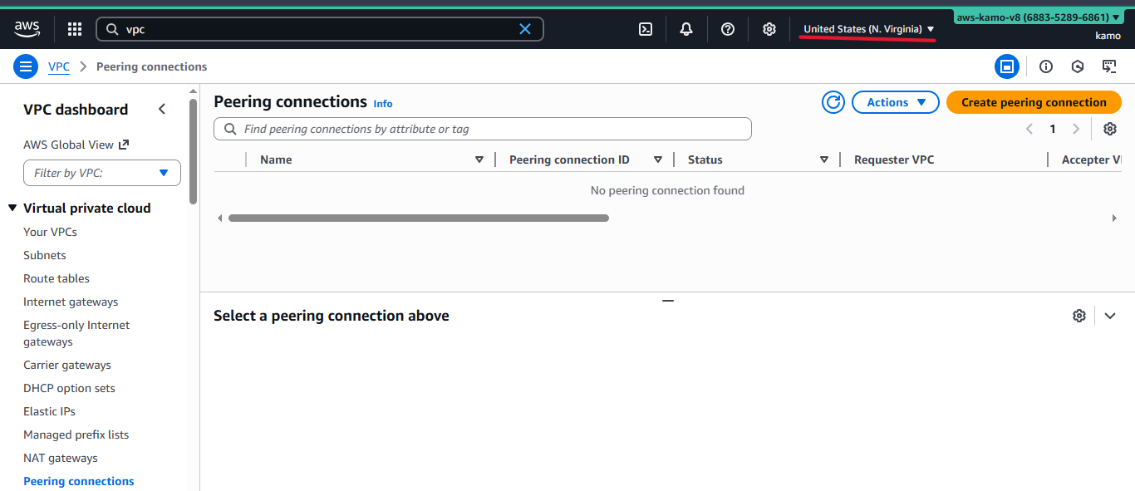Open the AWS services grid icon
Screen dimensions: 1135x491
coord(74,28)
